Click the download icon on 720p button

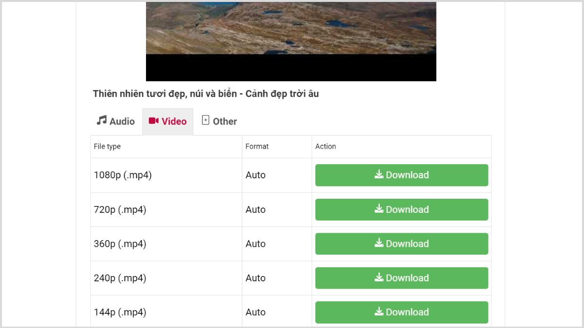click(x=379, y=209)
